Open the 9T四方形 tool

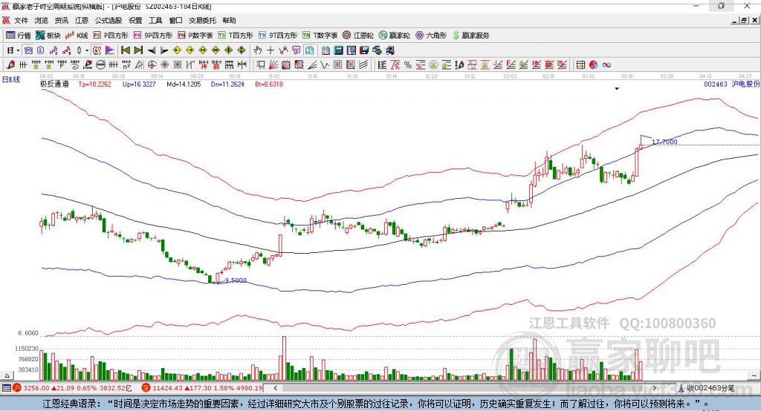[x=278, y=36]
